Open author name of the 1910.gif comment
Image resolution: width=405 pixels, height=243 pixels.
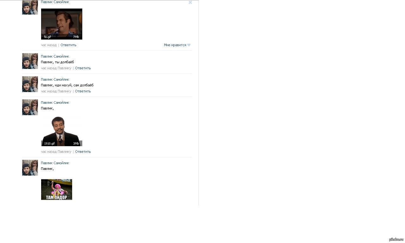click(55, 103)
